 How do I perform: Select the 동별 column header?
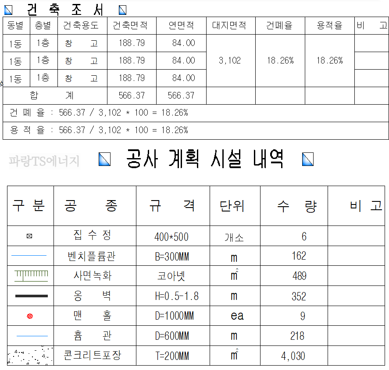coord(15,25)
